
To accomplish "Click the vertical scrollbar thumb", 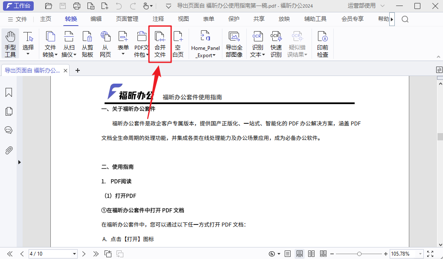I will 440,137.
